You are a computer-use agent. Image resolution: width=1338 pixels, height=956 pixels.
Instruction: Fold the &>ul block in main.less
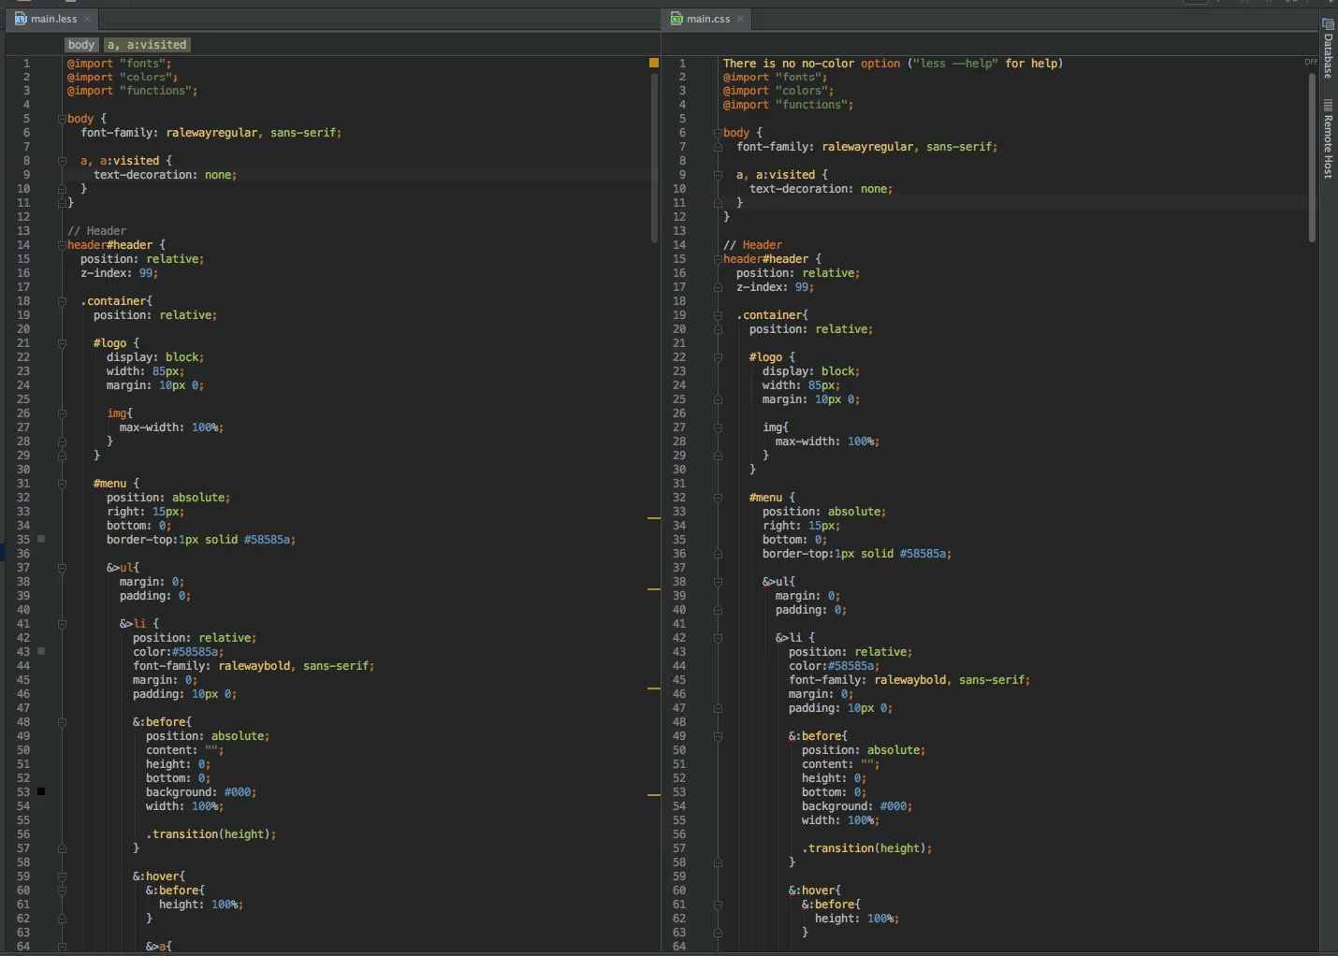pyautogui.click(x=62, y=568)
